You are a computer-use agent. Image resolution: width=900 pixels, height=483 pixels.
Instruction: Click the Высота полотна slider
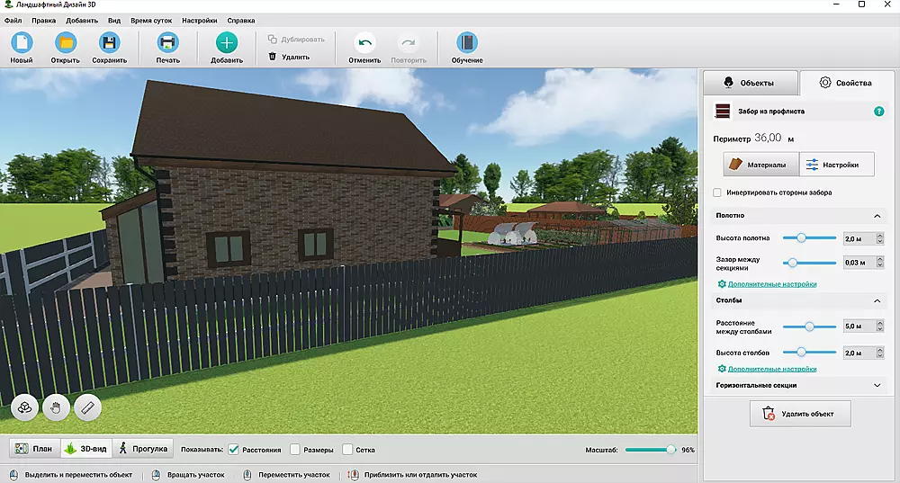click(x=808, y=238)
